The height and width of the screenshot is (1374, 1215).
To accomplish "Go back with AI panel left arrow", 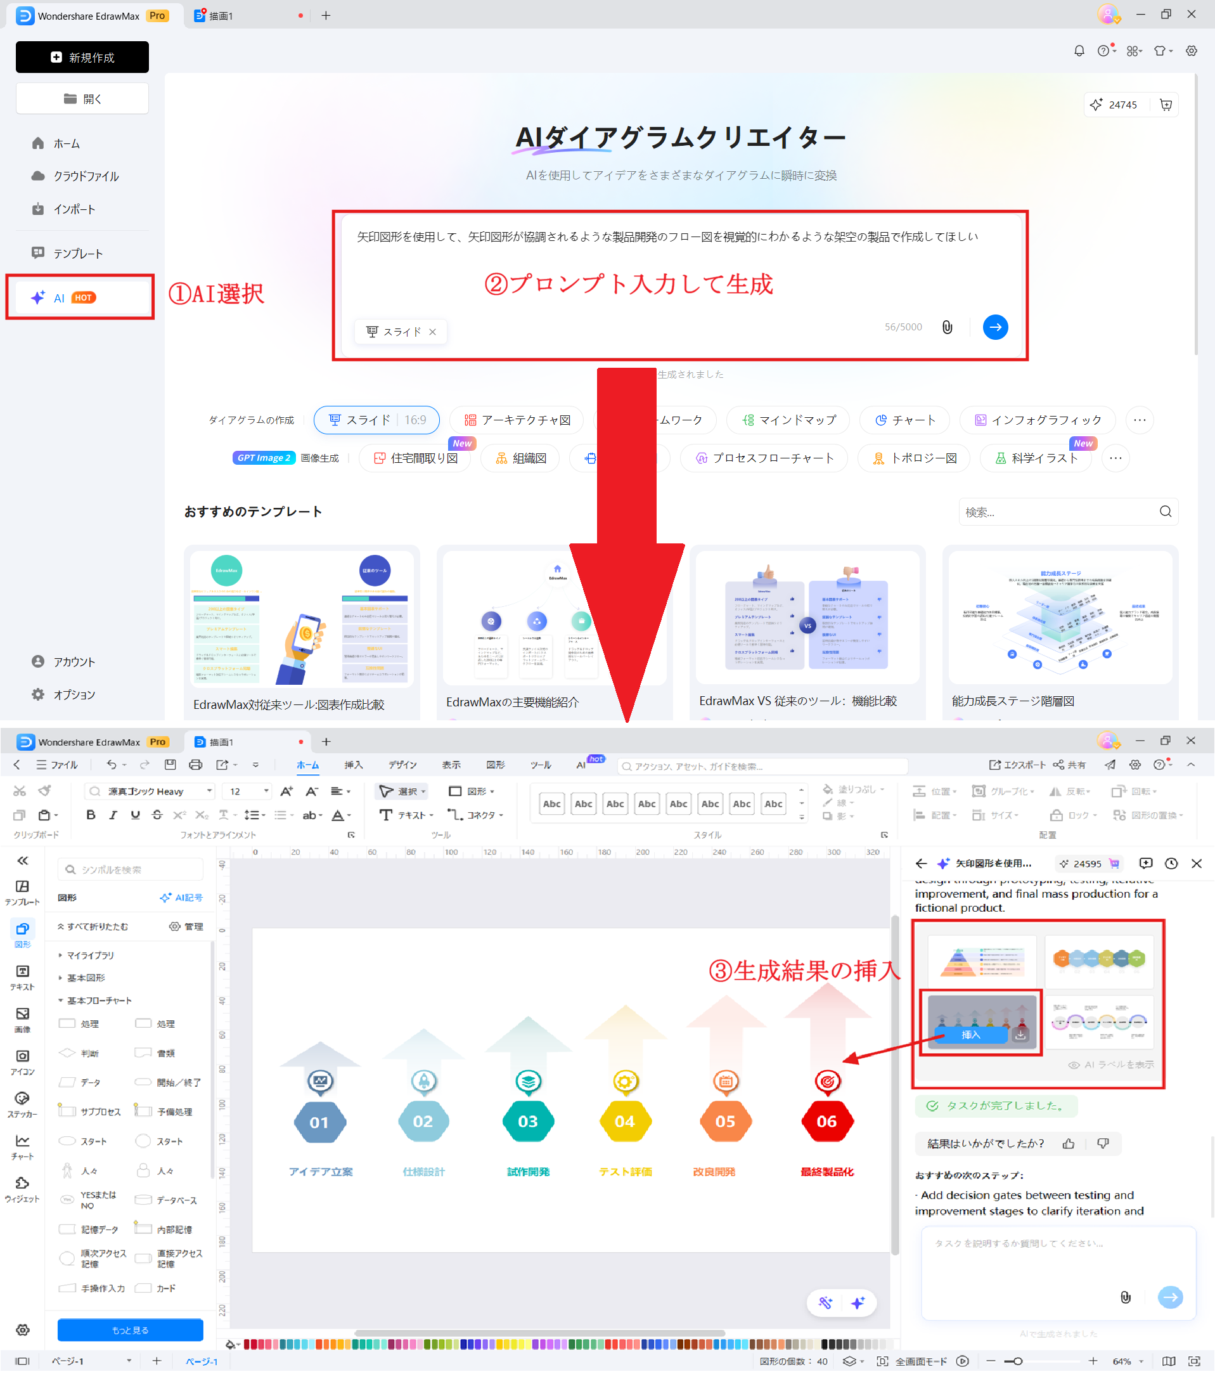I will 922,864.
